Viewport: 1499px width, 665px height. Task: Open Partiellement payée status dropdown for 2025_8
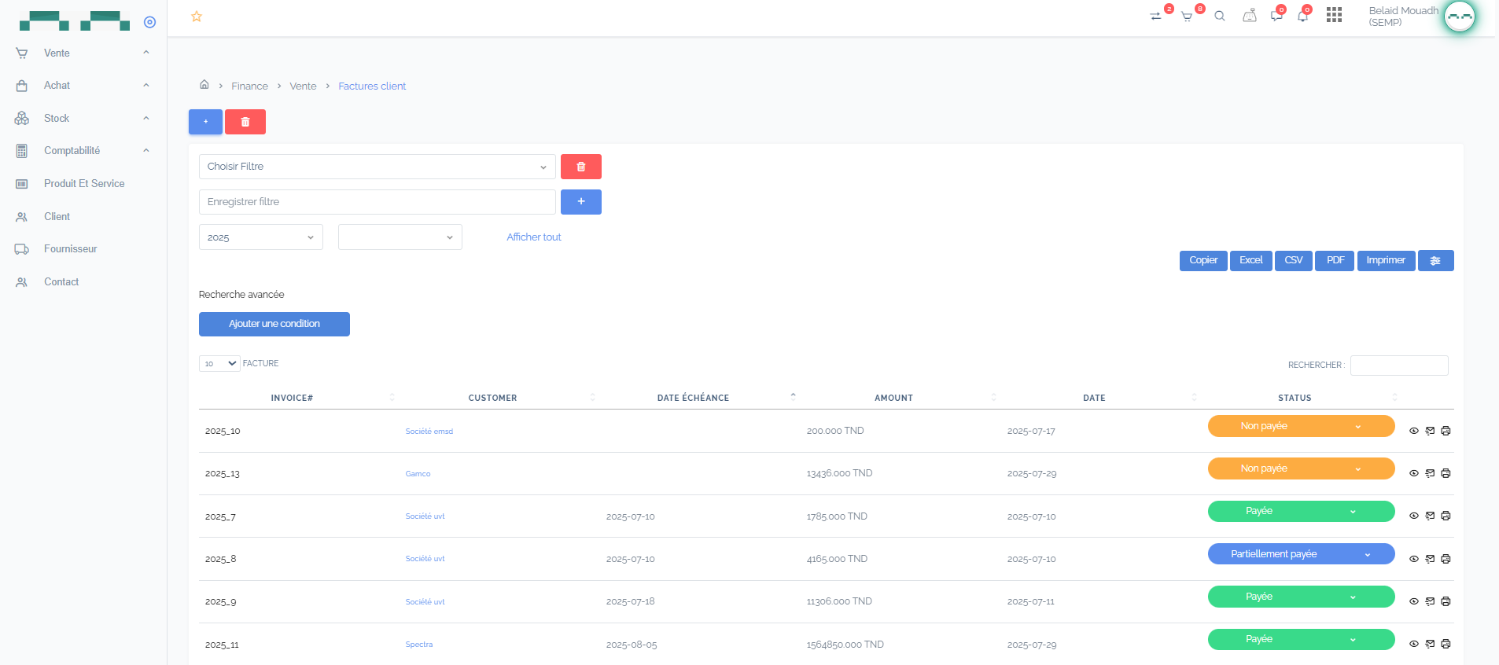pos(1301,554)
